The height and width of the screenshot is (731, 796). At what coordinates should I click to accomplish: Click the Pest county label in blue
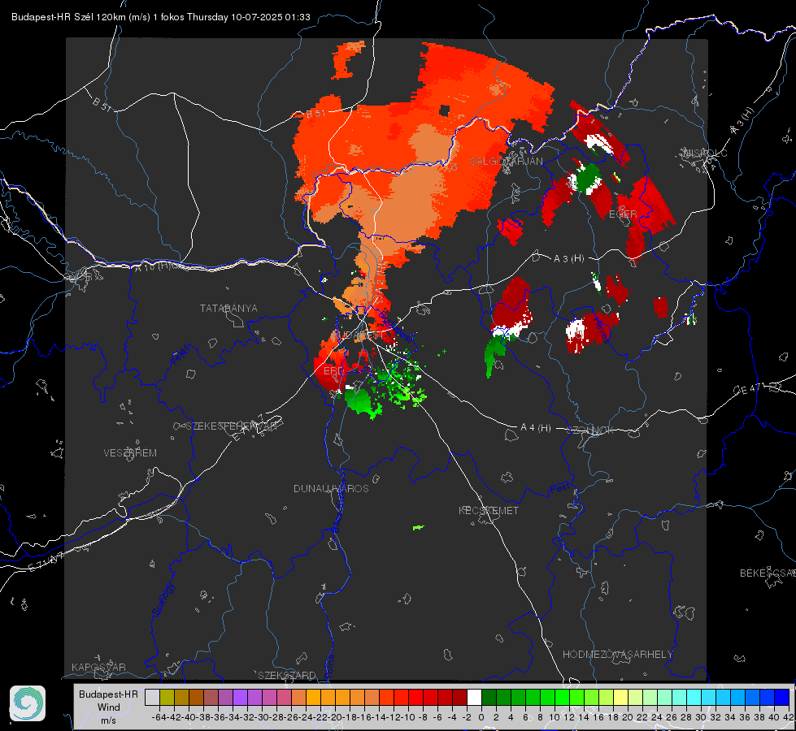coord(560,490)
